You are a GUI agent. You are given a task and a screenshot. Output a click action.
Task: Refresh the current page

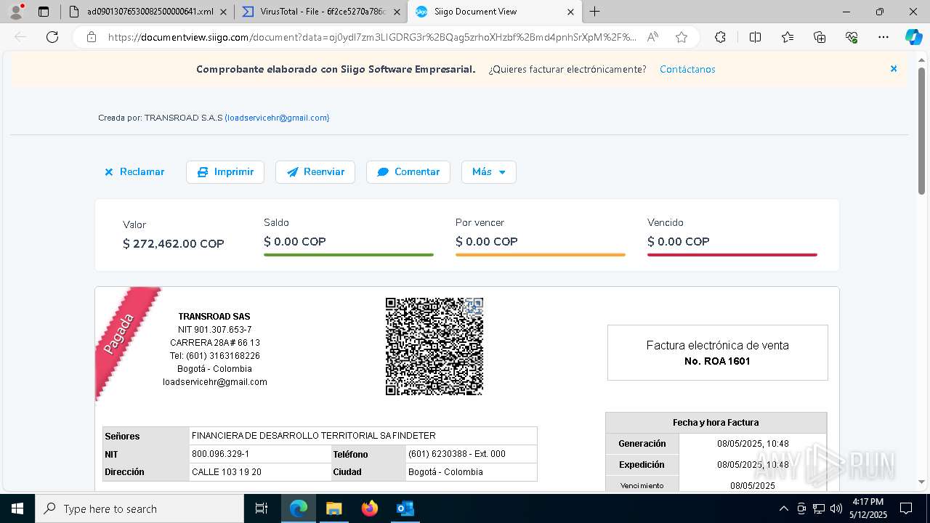52,37
